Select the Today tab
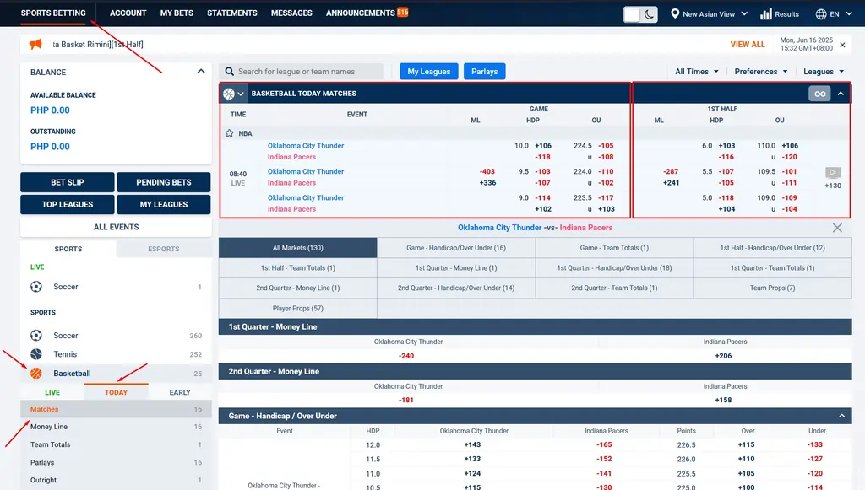865x490 pixels. (116, 392)
